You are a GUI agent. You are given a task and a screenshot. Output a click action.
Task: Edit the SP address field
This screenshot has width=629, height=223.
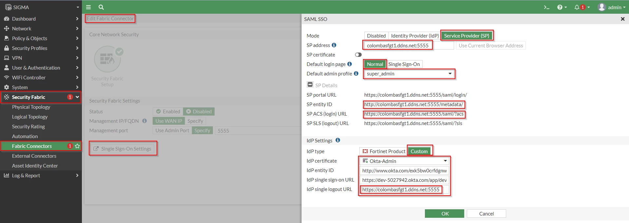click(x=409, y=45)
